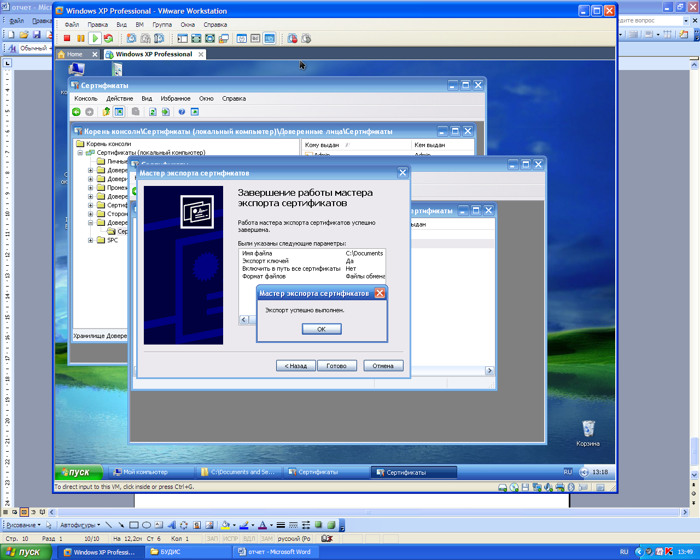
Task: Toggle ЗАП indicator in Word status bar
Action: pos(212,539)
